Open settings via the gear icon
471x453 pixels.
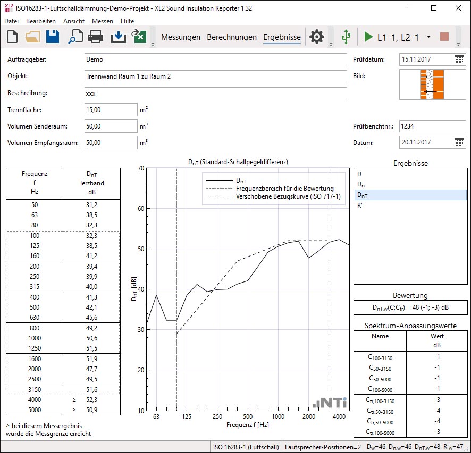[x=317, y=37]
